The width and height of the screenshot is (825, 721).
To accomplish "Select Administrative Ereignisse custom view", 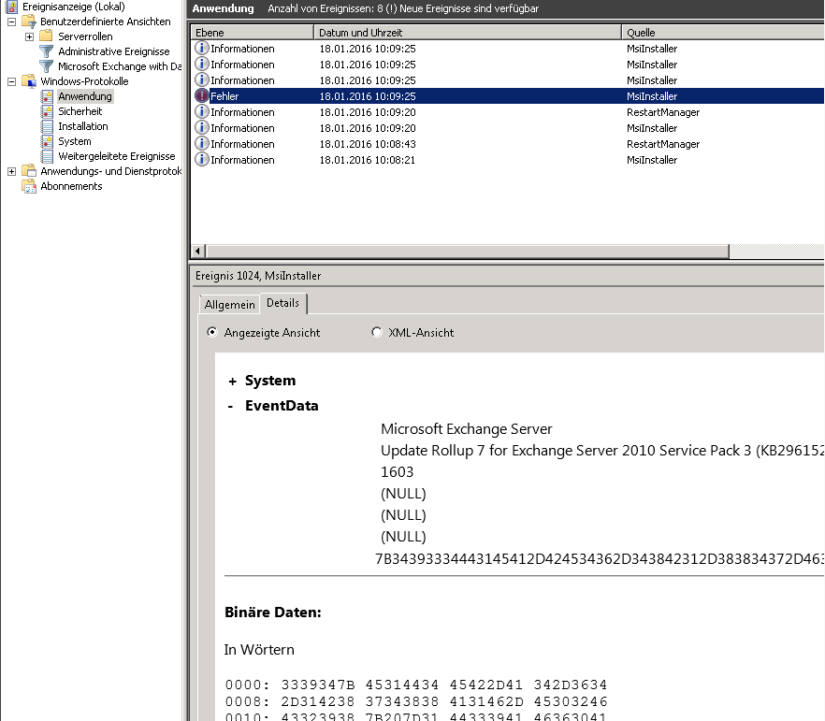I will point(114,51).
